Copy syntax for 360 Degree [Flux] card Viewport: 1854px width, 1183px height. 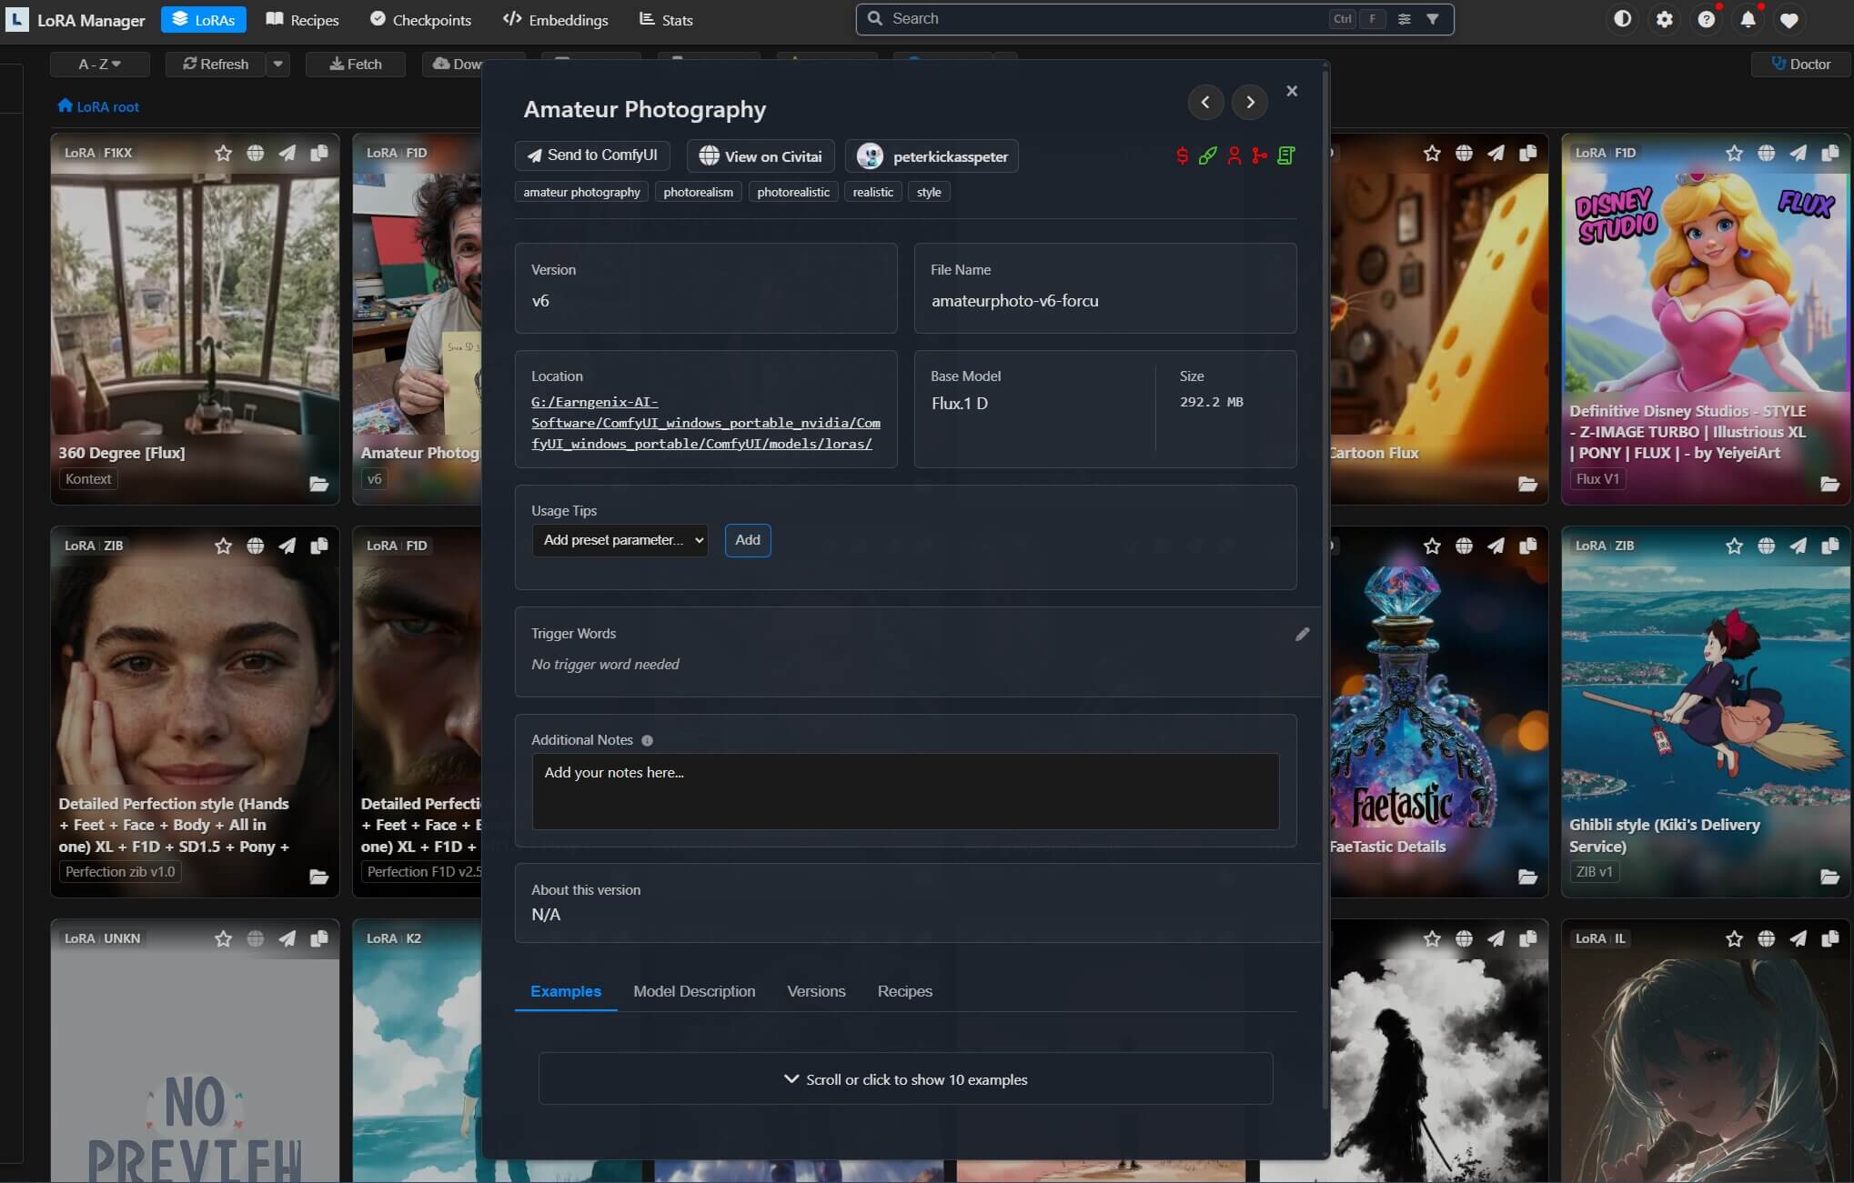[319, 153]
